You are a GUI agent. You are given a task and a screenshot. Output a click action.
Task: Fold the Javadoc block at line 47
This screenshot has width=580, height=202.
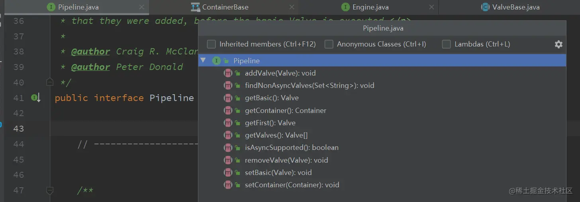(50, 191)
